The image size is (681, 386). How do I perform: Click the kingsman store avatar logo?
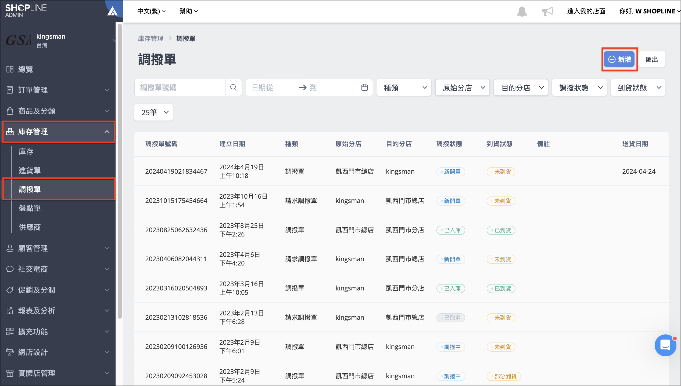(18, 41)
